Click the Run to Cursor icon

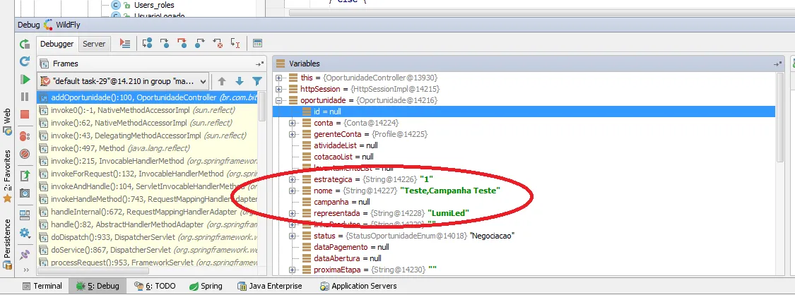[235, 44]
